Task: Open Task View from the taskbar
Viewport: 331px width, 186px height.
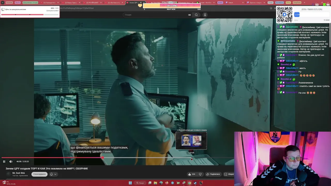Action: [150, 183]
